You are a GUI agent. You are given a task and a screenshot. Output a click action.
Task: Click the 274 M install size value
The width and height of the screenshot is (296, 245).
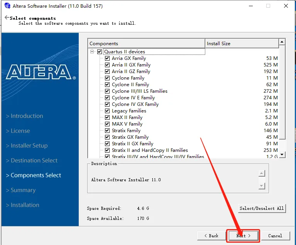coord(271,98)
